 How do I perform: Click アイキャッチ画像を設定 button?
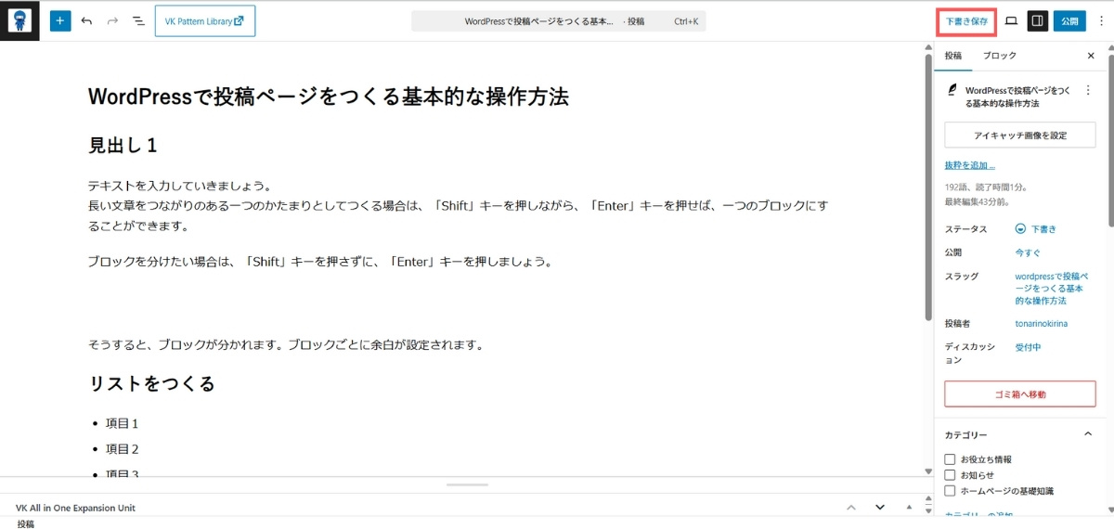(1020, 135)
